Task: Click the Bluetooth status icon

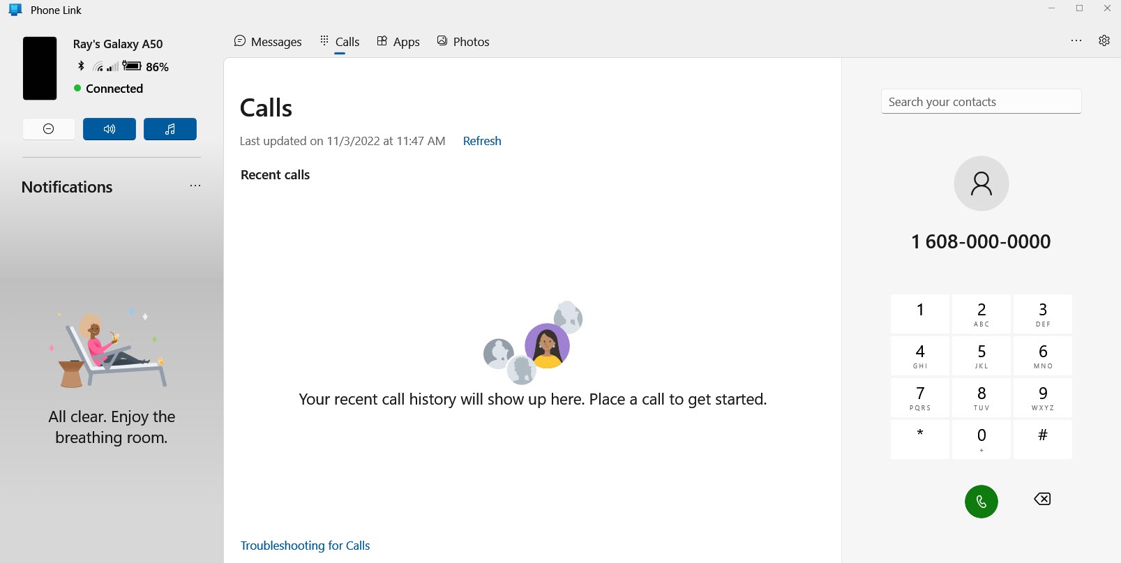Action: [x=81, y=66]
